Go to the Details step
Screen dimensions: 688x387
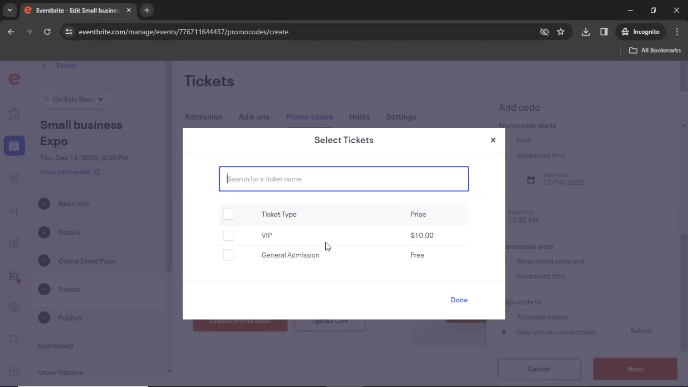pyautogui.click(x=69, y=233)
